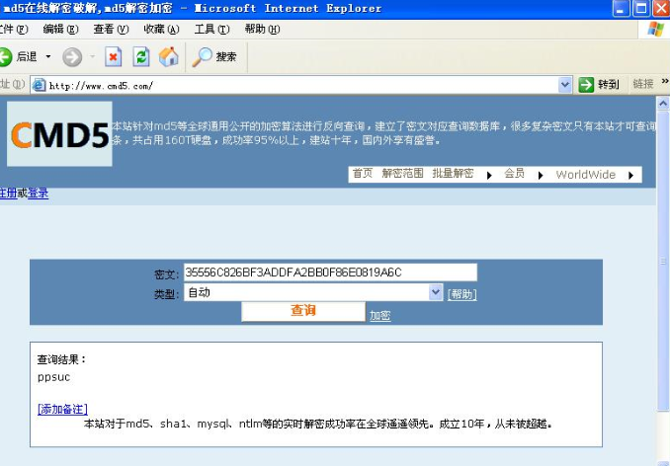Expand the arrow after WorldWide
670x466 pixels.
(x=630, y=176)
